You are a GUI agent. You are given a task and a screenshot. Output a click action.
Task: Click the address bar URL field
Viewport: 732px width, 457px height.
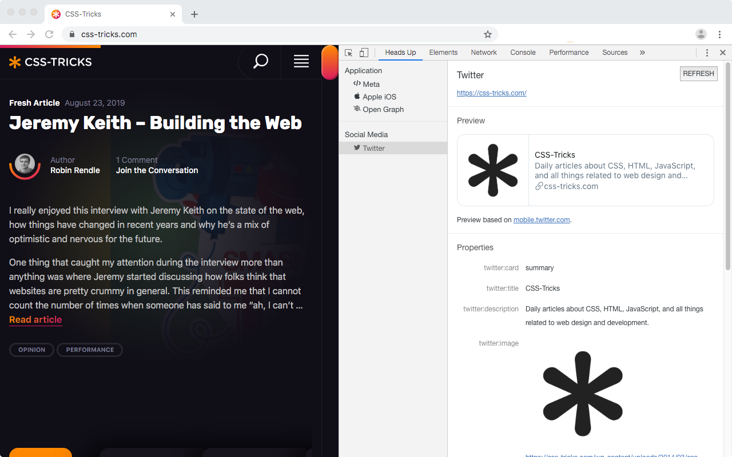[x=280, y=34]
